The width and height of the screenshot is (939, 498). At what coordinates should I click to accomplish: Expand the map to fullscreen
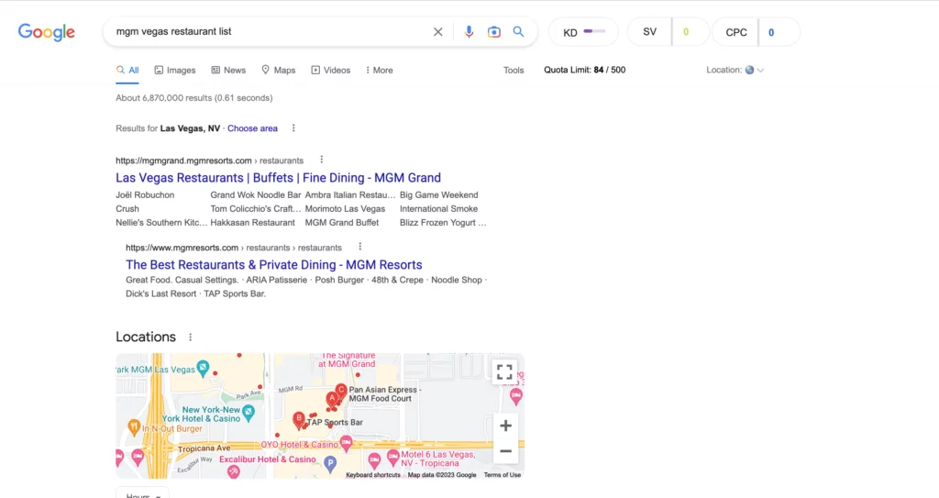[x=503, y=371]
